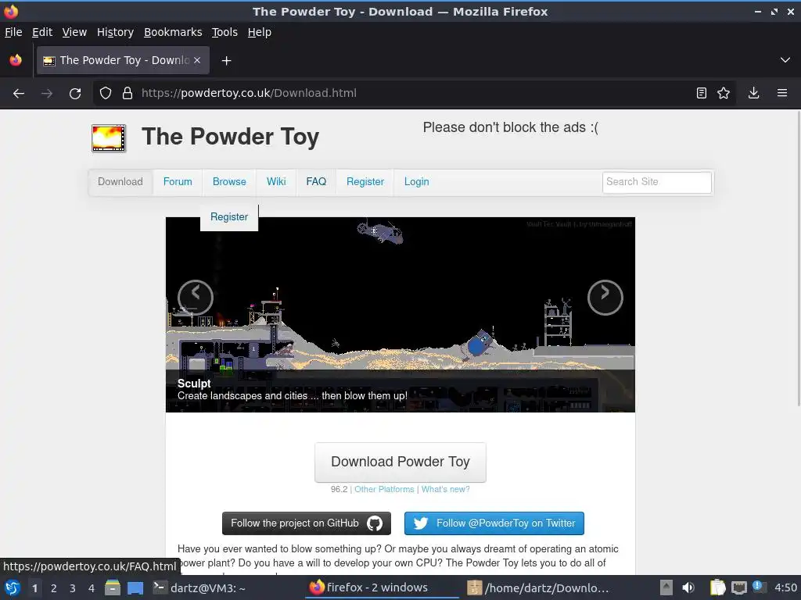
Task: Open the file manager taskbar icon
Action: click(113, 588)
